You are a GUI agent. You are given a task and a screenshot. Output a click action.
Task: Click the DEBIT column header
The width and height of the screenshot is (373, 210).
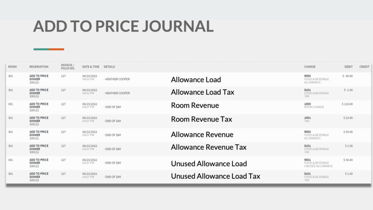click(349, 67)
